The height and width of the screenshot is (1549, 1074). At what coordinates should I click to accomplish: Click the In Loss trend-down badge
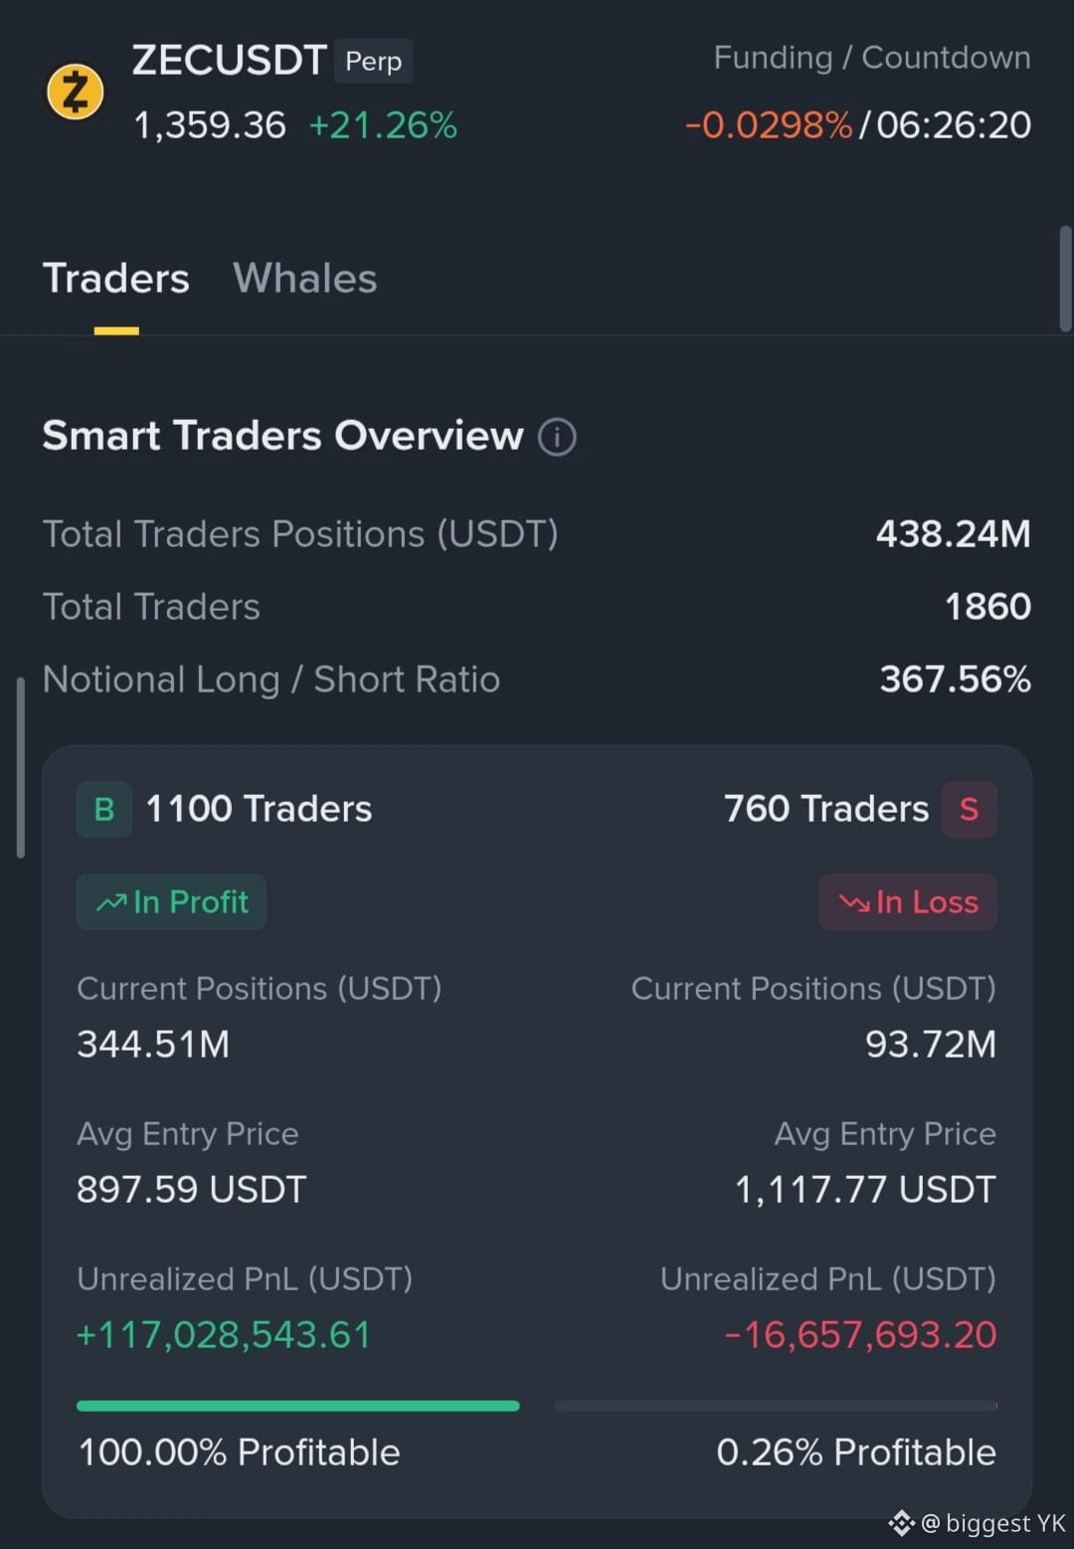(x=908, y=902)
